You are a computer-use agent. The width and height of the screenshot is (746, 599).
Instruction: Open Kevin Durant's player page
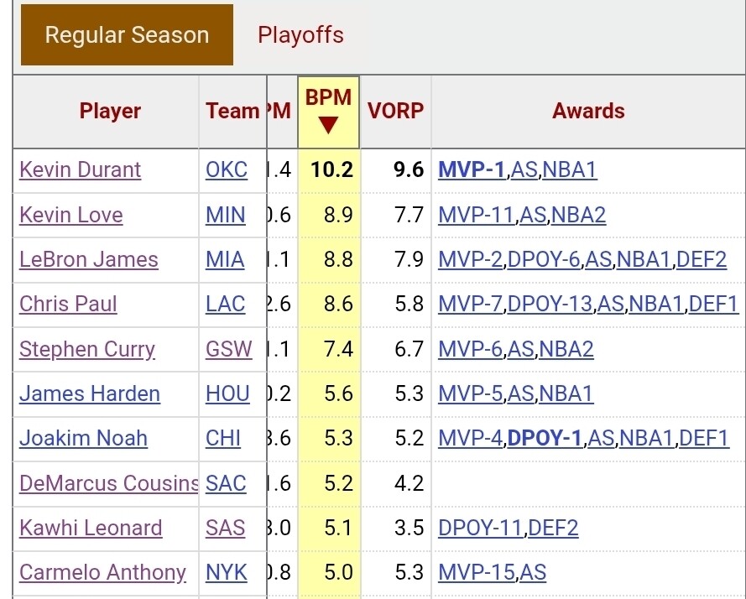click(80, 169)
